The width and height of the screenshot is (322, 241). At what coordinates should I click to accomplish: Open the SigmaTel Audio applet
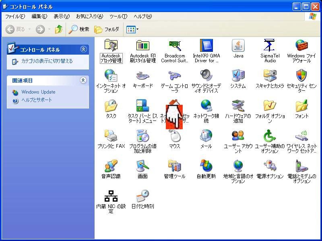coord(270,46)
